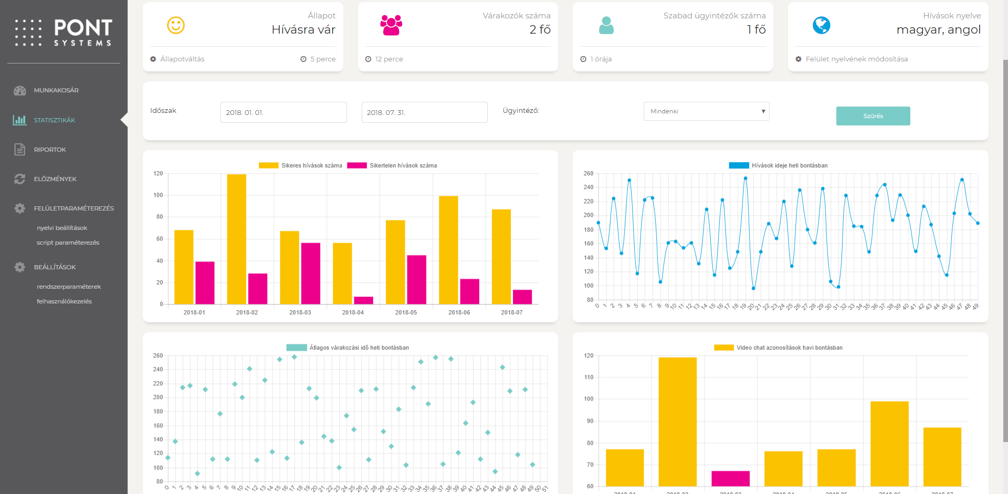Click the pink waiting group icon
The image size is (1008, 494).
[x=391, y=25]
